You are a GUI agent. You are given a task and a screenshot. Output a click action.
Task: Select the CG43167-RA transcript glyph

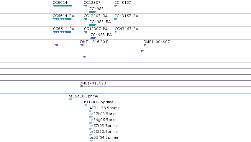pos(116,19)
